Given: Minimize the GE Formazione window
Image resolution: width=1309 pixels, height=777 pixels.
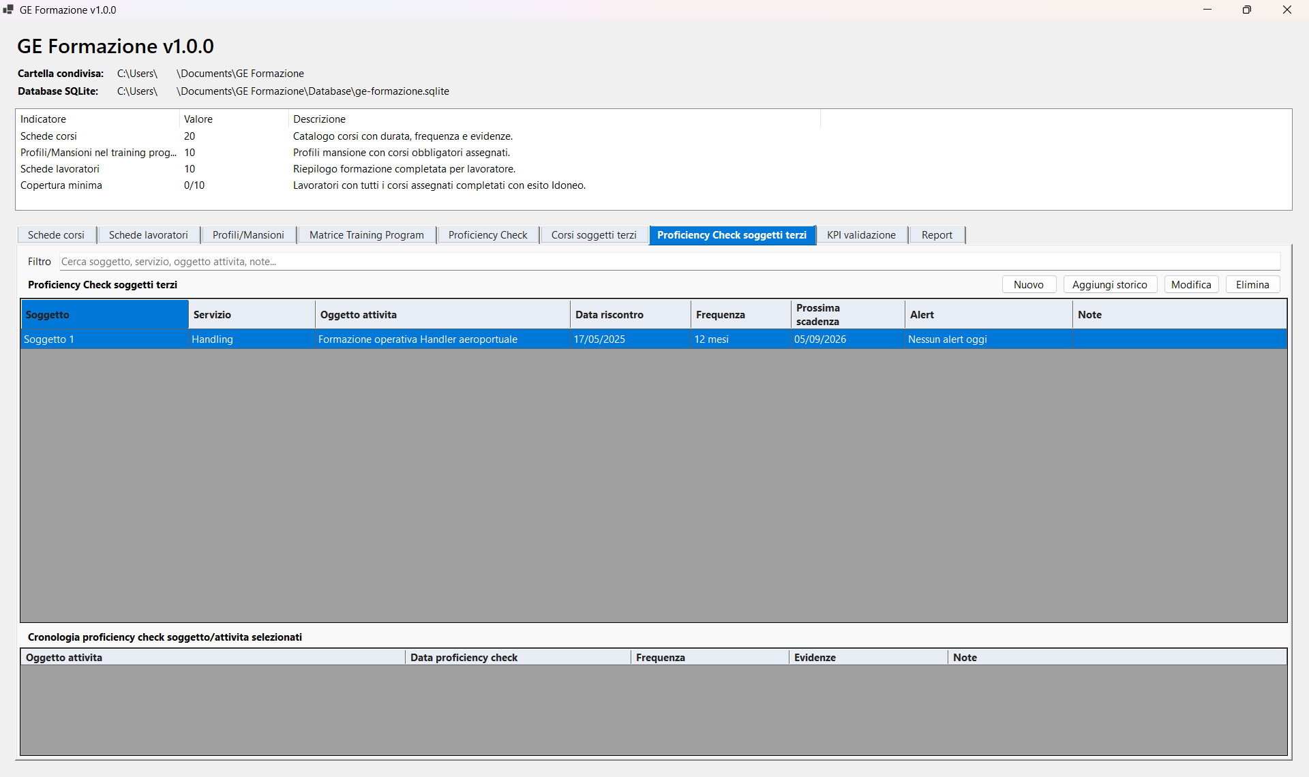Looking at the screenshot, I should [1207, 10].
